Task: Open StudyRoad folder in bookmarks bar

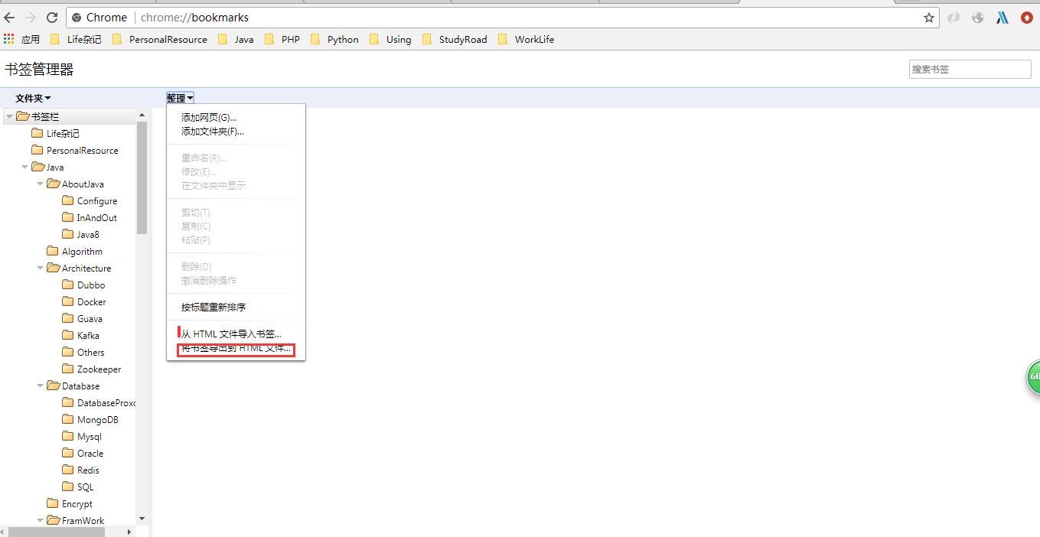Action: pyautogui.click(x=455, y=39)
